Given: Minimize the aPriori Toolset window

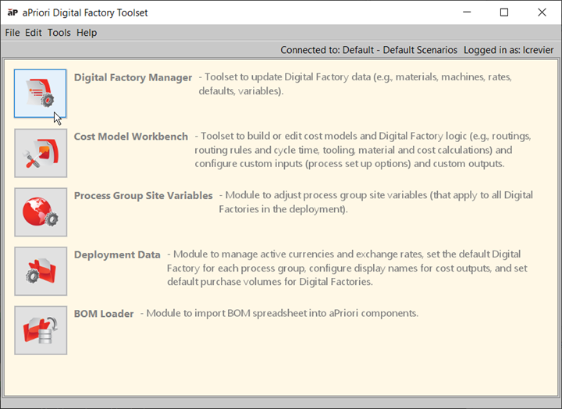Looking at the screenshot, I should click(467, 12).
